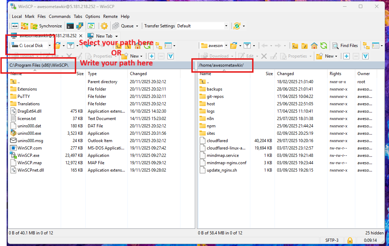Click the remote panel filter icon
389x246 pixels.
(x=247, y=46)
